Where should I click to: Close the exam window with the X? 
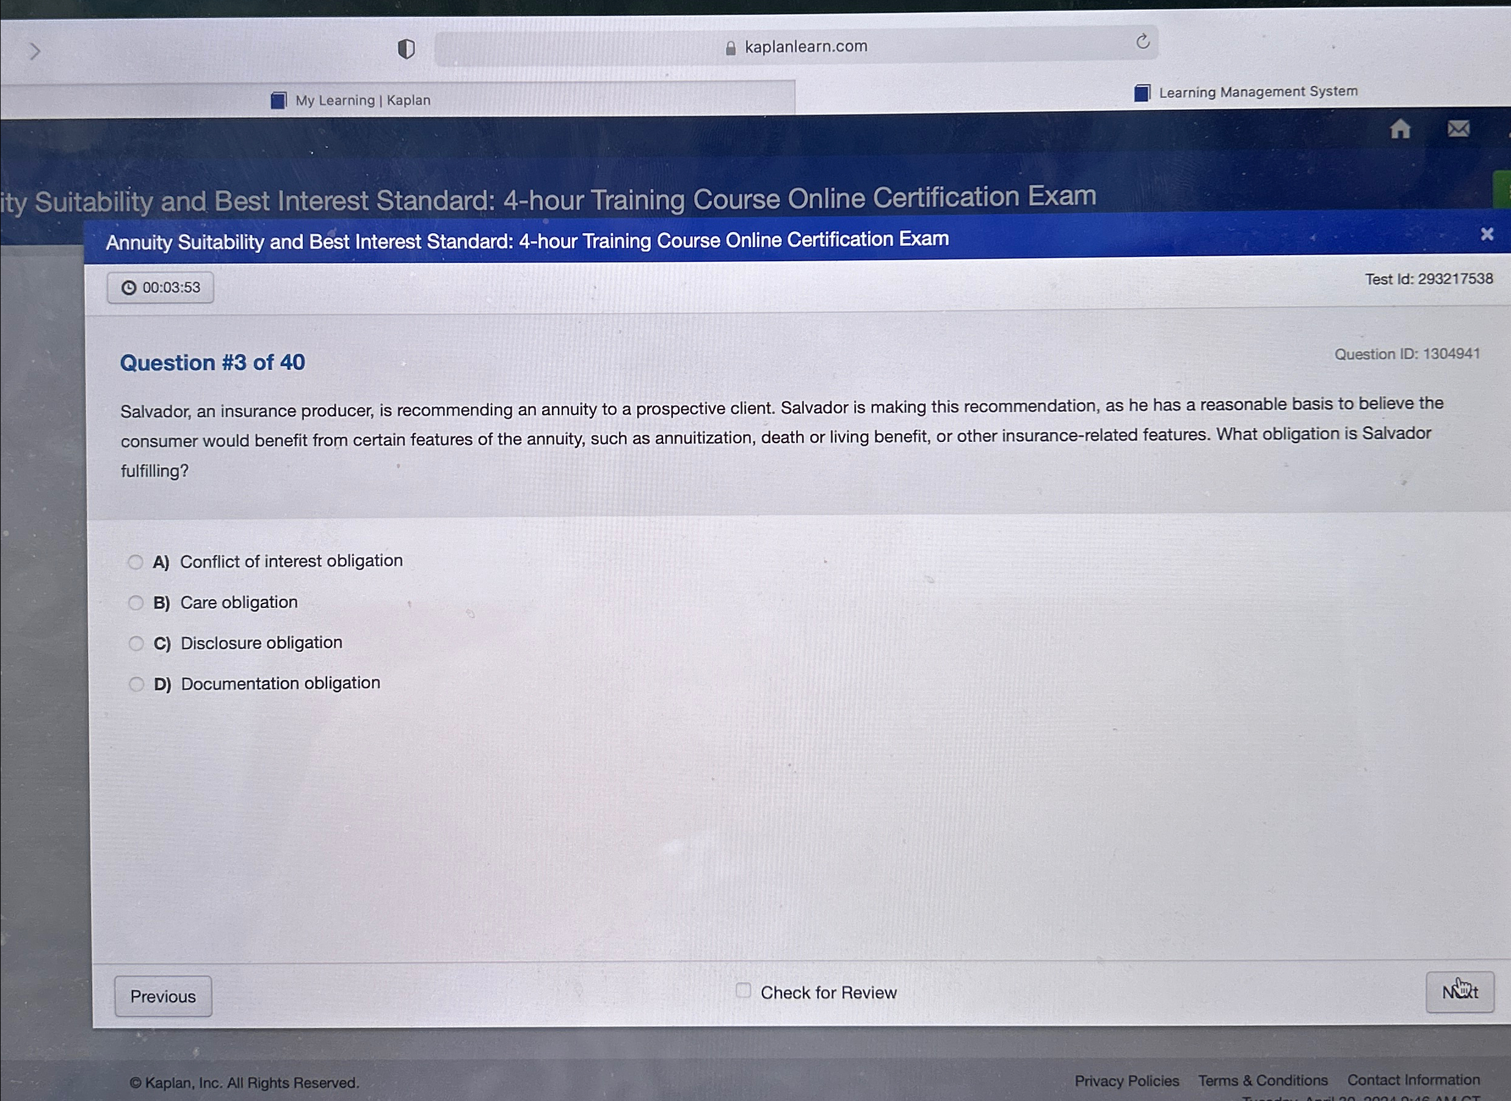click(1487, 233)
